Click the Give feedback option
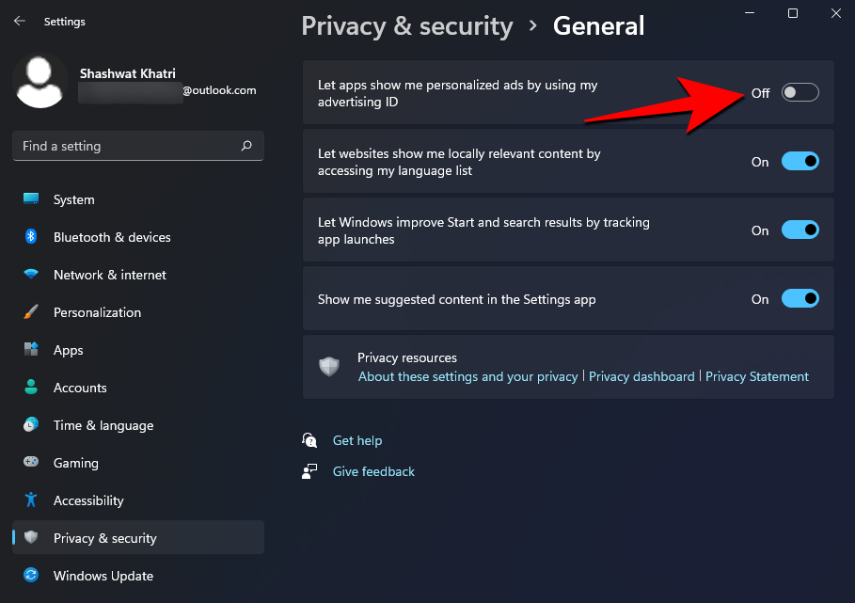Screen dimensions: 855x603 click(373, 471)
